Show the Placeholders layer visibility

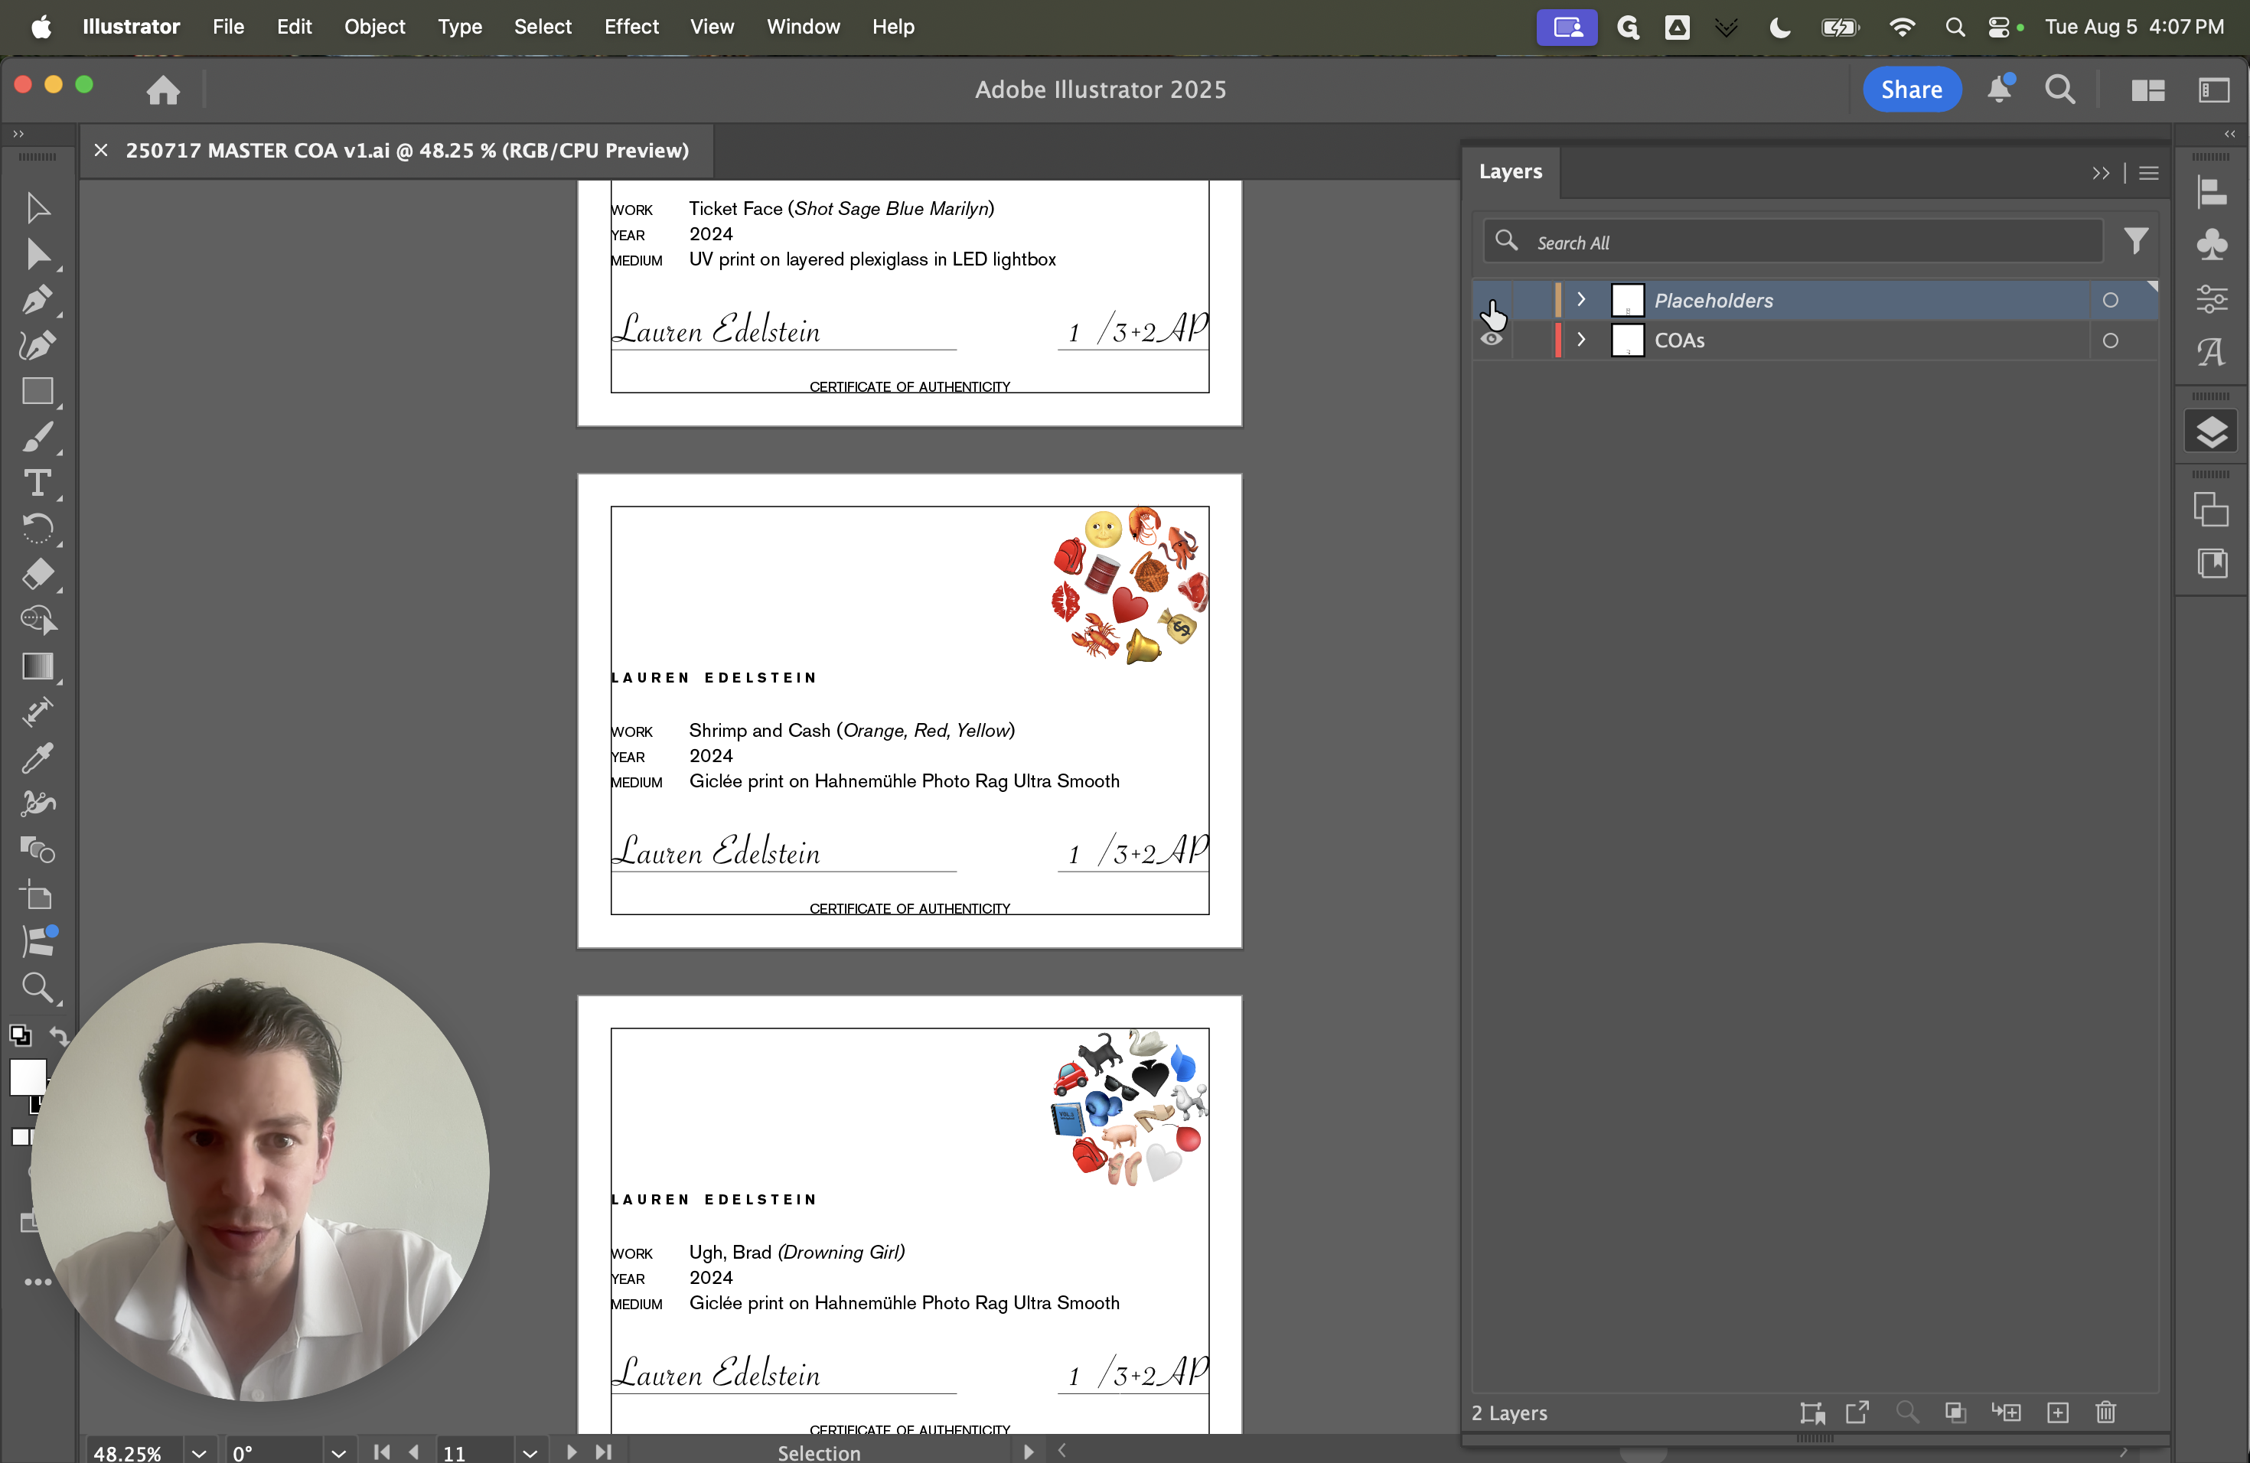pos(1492,300)
